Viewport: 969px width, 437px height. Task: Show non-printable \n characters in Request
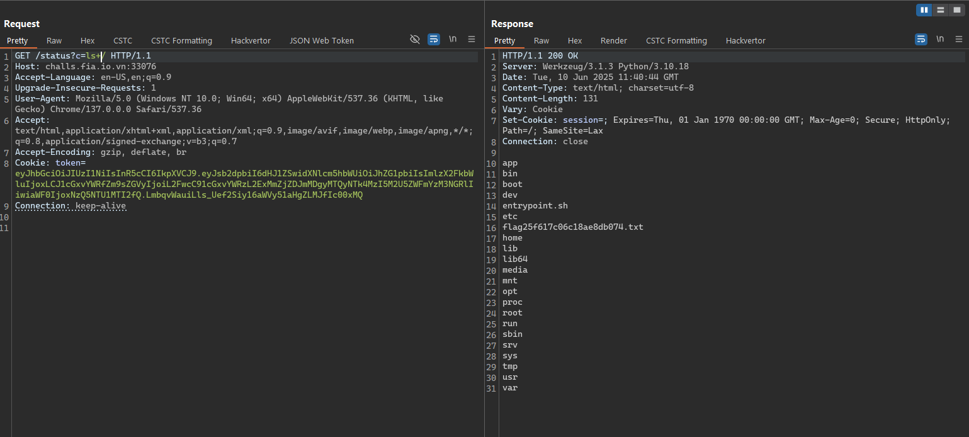coord(453,39)
